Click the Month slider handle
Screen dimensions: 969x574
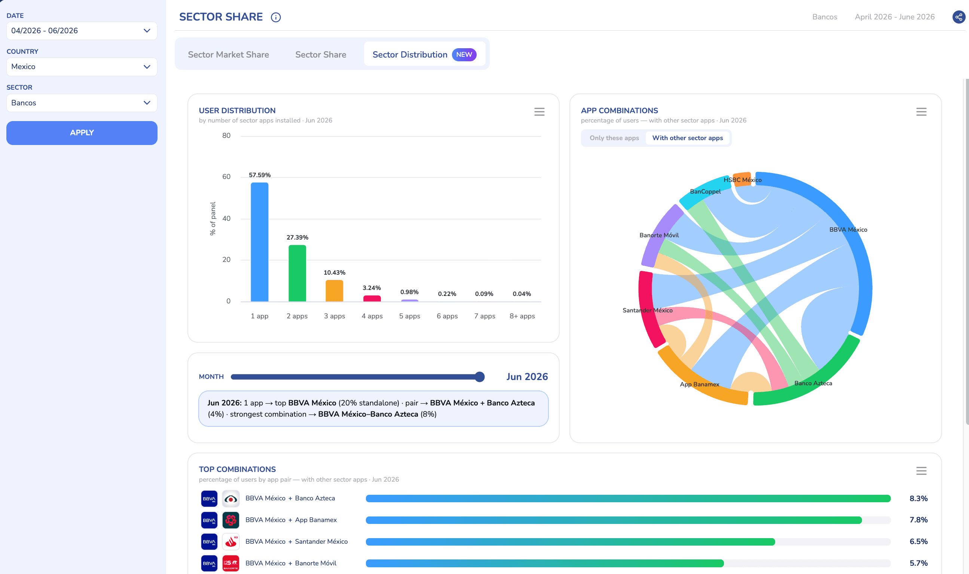click(479, 377)
